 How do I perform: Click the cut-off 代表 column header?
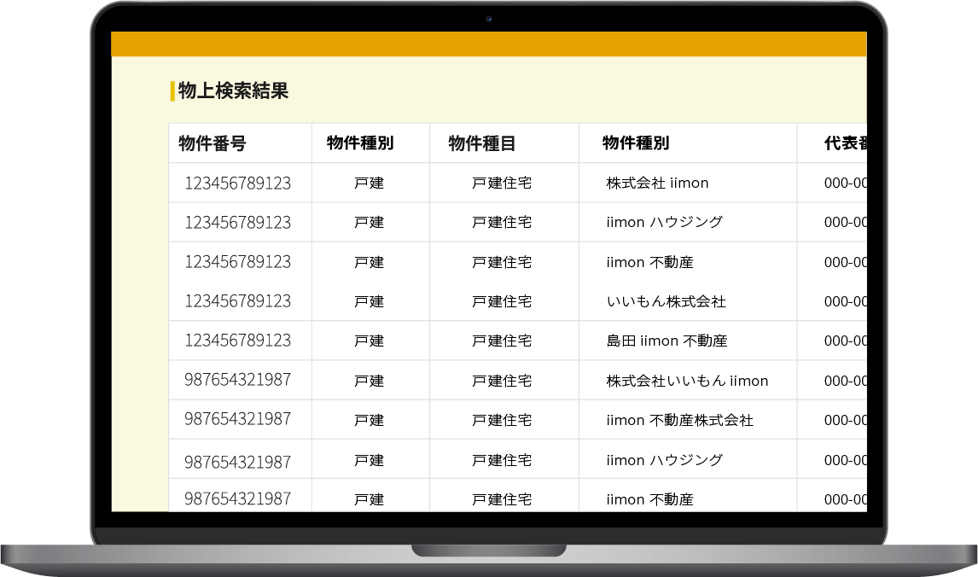coord(845,143)
